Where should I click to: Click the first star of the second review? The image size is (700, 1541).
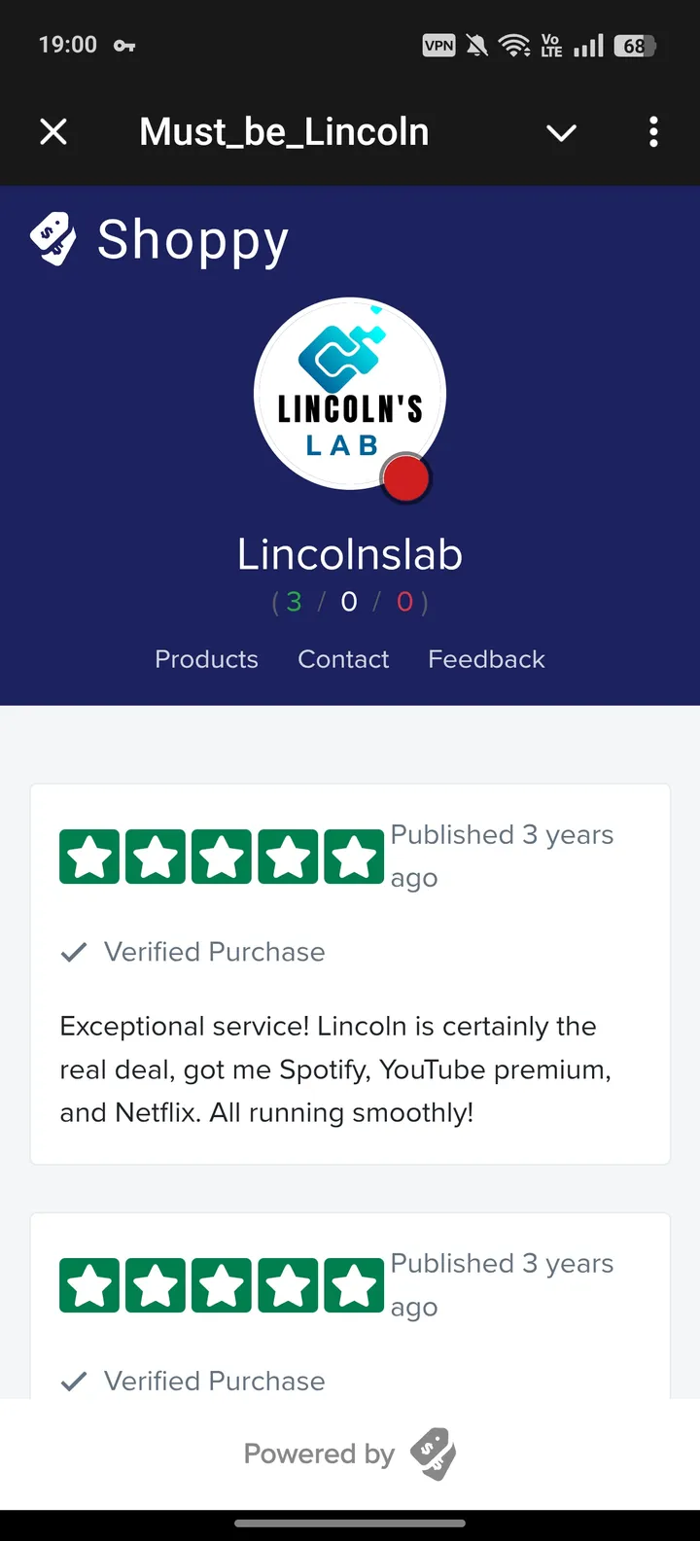tap(89, 1284)
